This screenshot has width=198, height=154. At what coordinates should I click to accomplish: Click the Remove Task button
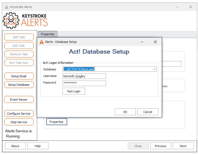pyautogui.click(x=19, y=54)
